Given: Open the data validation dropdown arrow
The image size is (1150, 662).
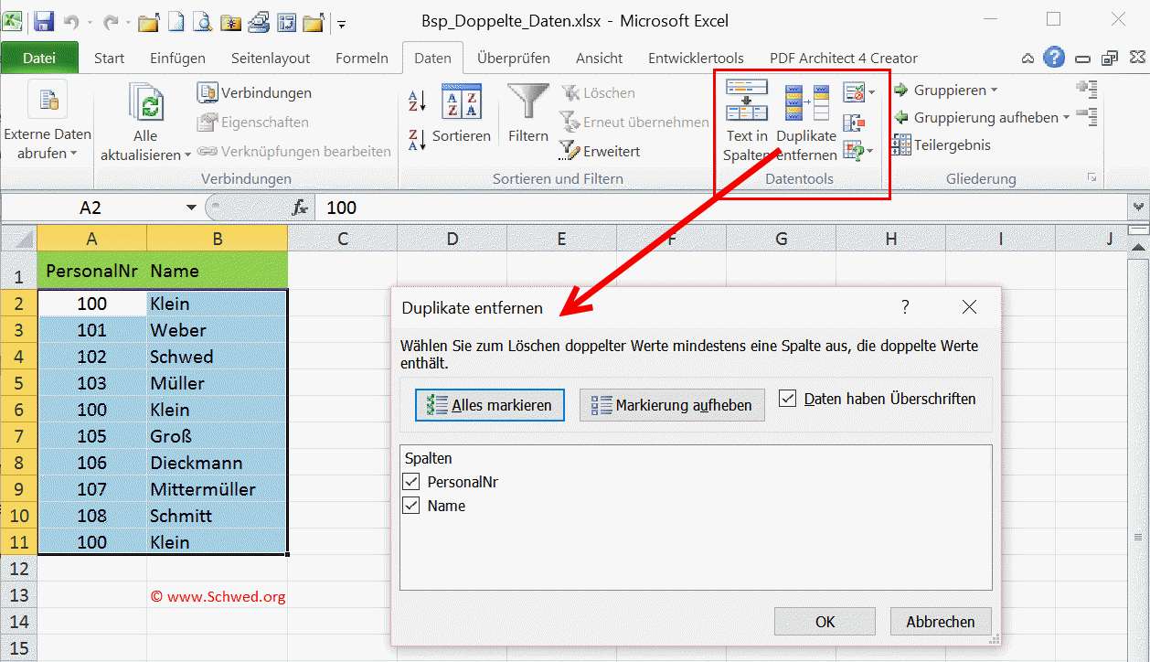Looking at the screenshot, I should tap(871, 92).
